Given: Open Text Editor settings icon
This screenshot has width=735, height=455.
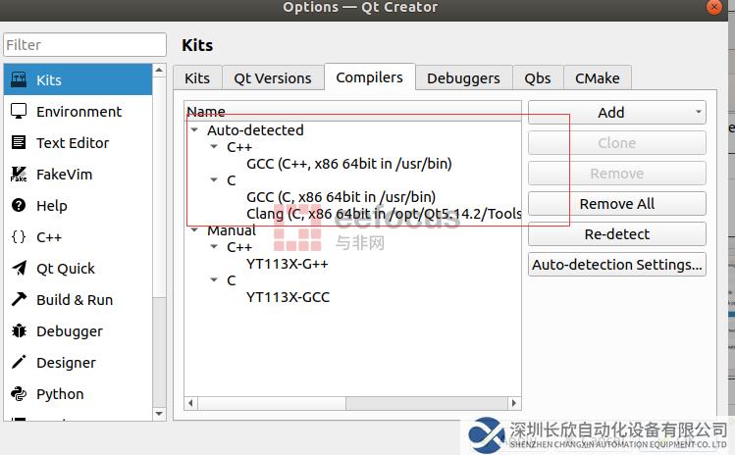Looking at the screenshot, I should coord(19,142).
